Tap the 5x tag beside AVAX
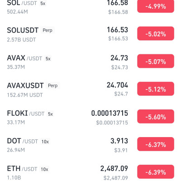Screen dimensions: 181x181 point(48,58)
